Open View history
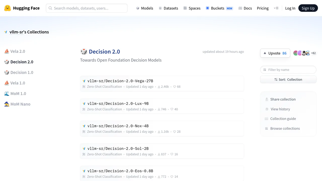 click(277, 109)
